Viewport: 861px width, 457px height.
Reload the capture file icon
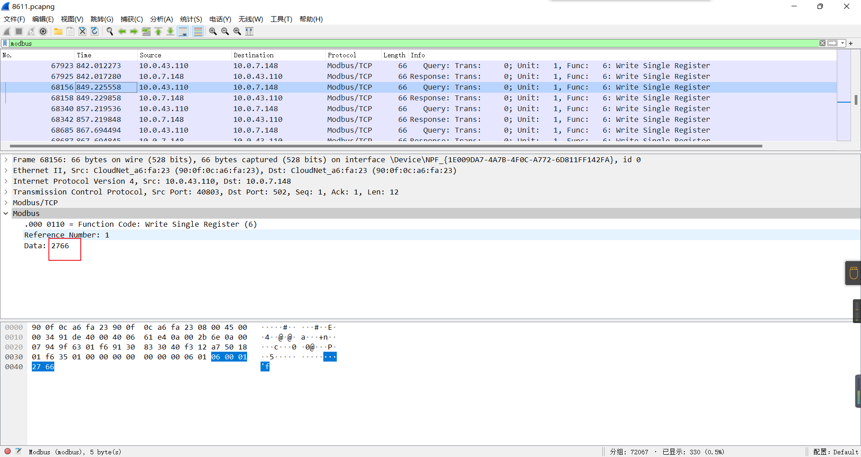[x=95, y=31]
